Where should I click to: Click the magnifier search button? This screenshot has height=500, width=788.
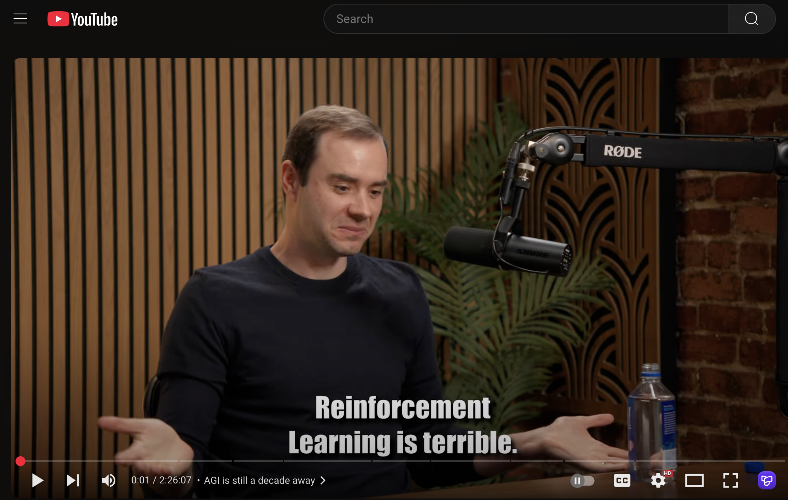click(x=751, y=19)
